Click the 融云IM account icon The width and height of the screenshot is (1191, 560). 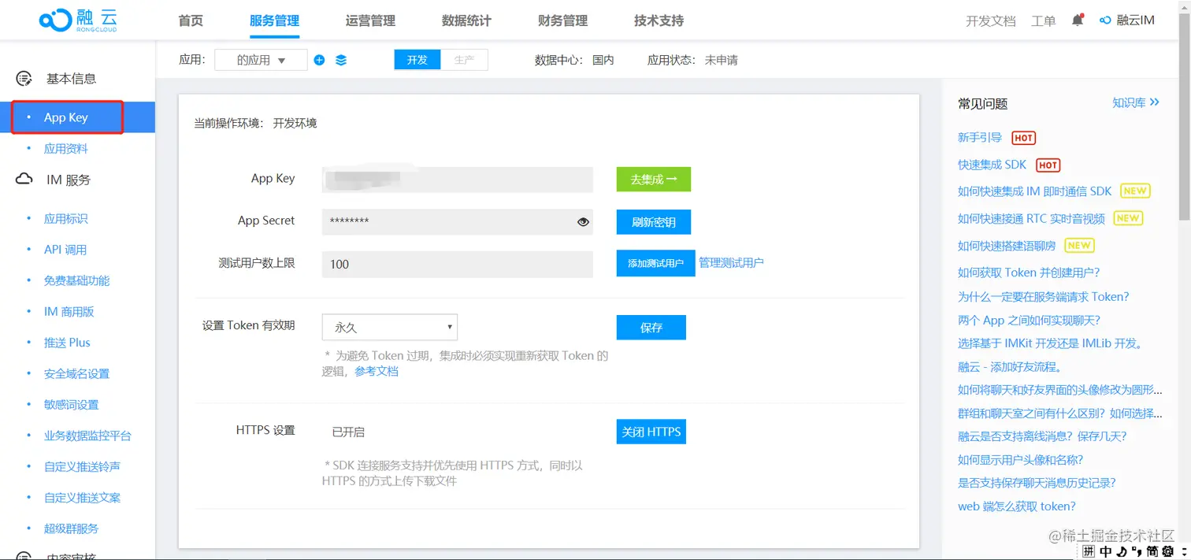1105,20
